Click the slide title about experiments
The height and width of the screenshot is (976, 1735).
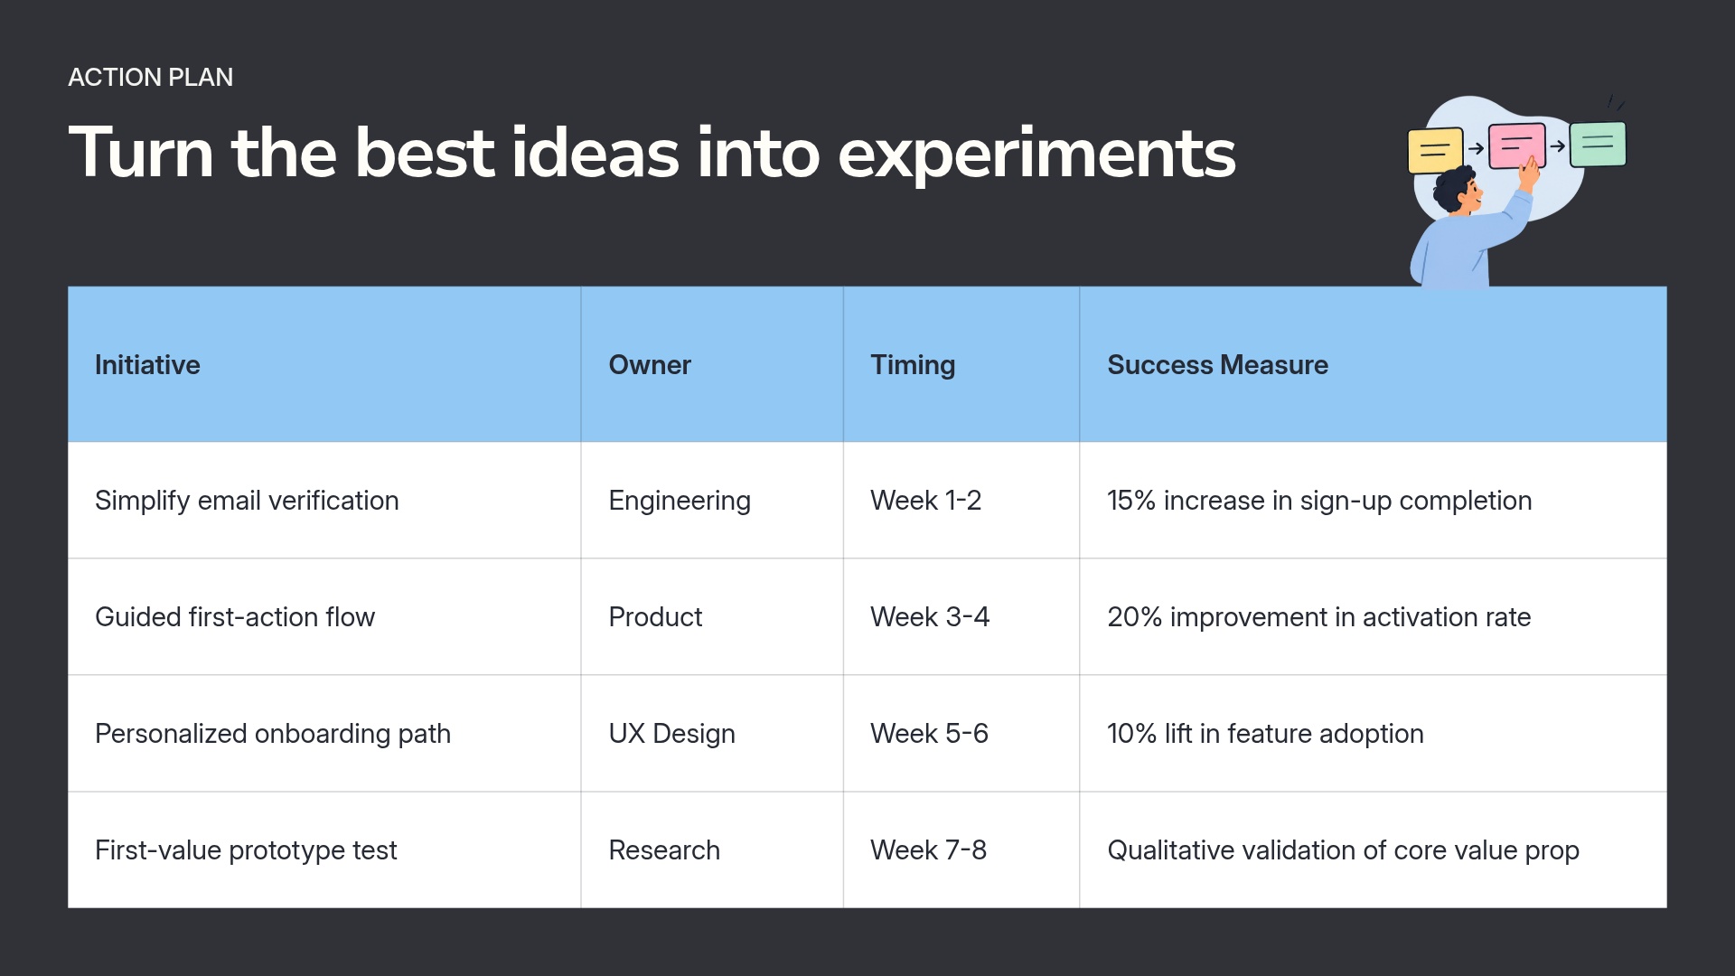652,153
